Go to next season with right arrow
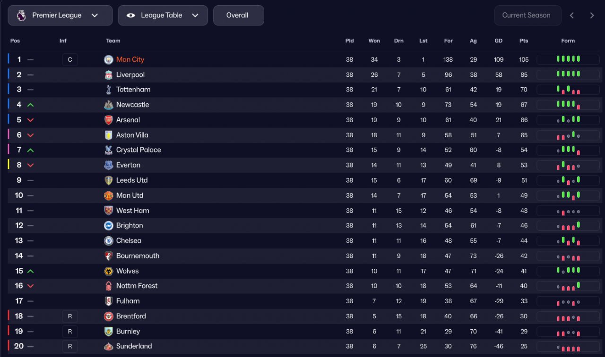Viewport: 605px width, 357px height. pos(592,16)
